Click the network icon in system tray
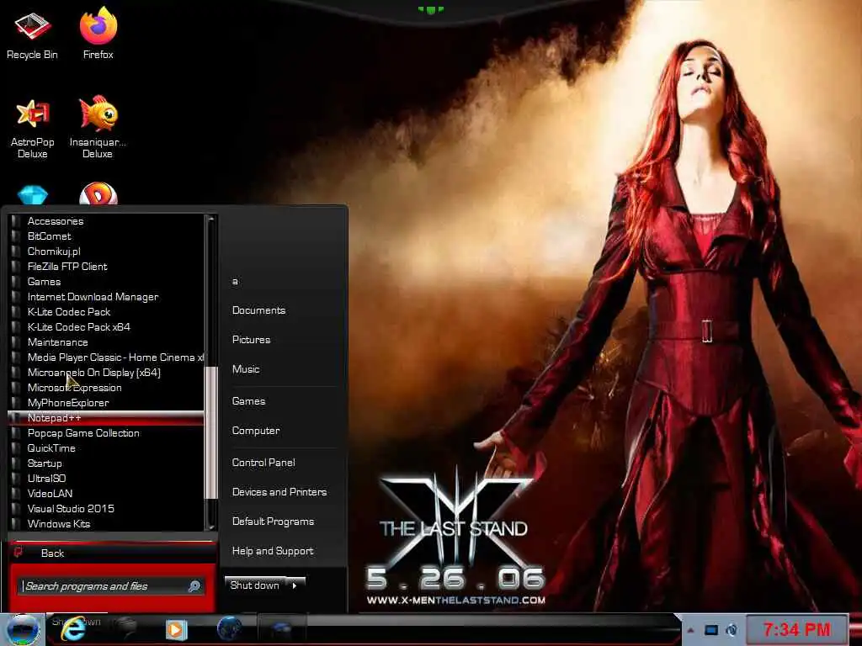 (711, 630)
